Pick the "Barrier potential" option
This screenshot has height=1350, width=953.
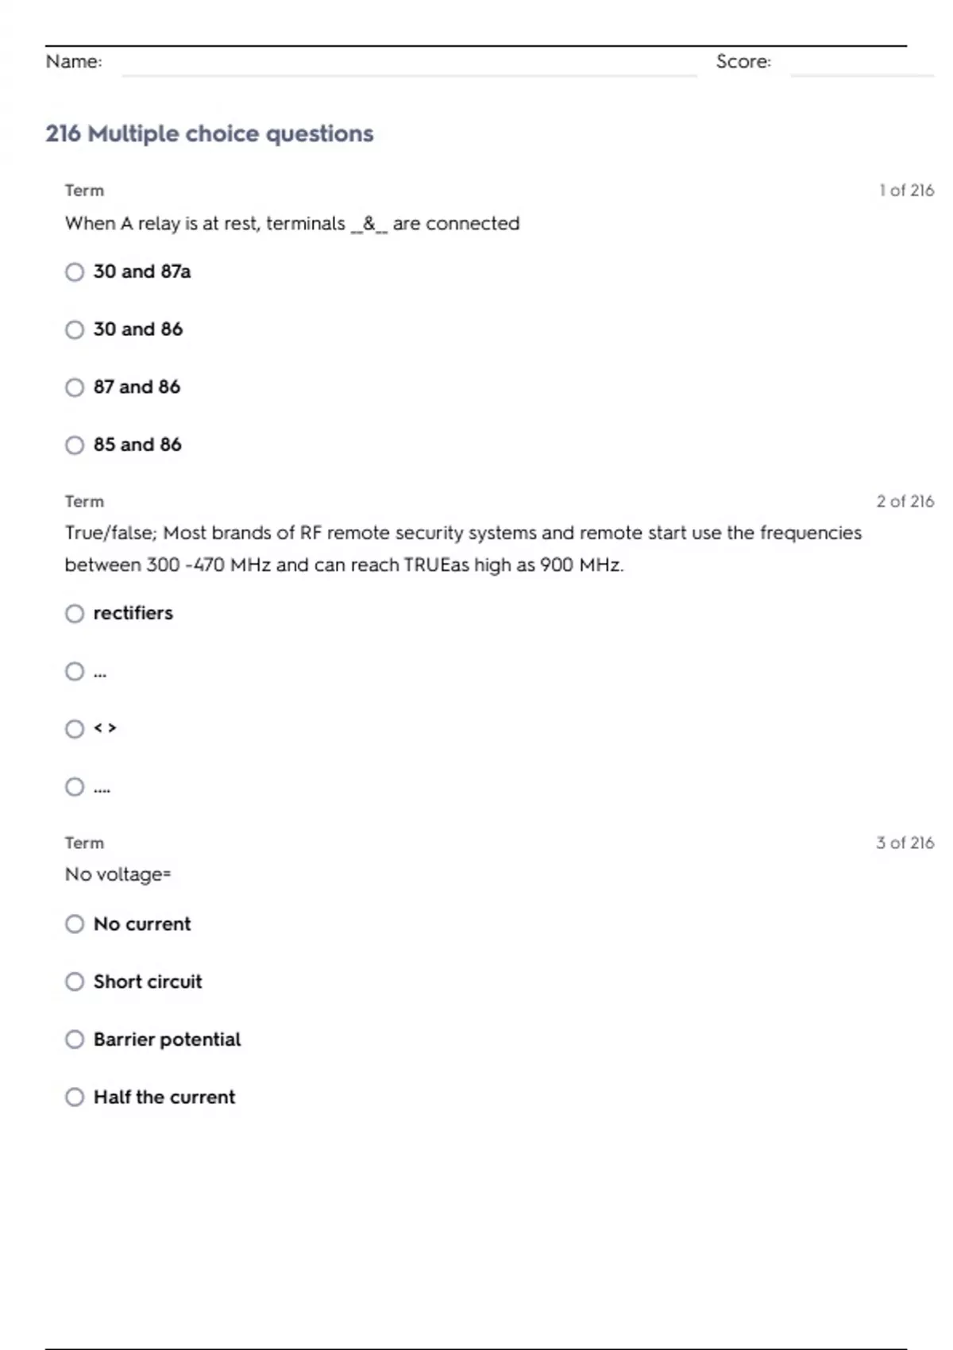pos(75,1039)
